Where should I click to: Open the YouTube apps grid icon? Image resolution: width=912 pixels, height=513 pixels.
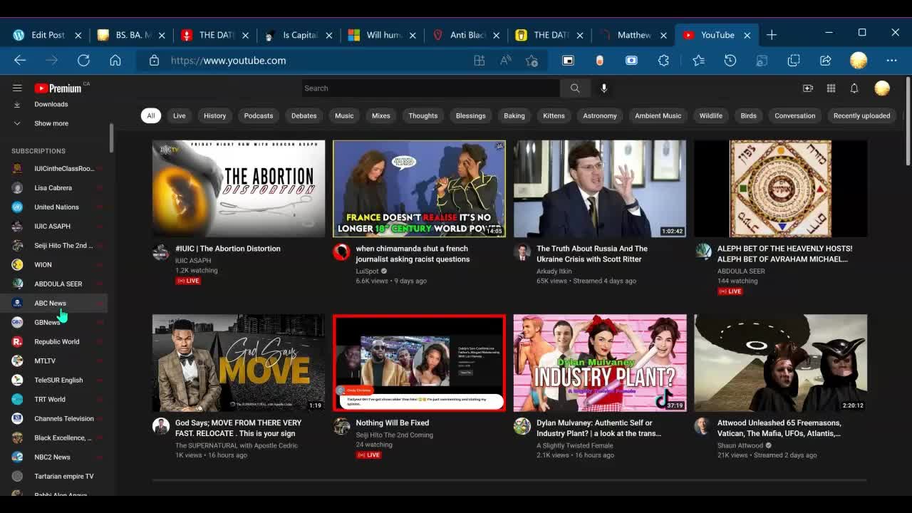tap(831, 88)
